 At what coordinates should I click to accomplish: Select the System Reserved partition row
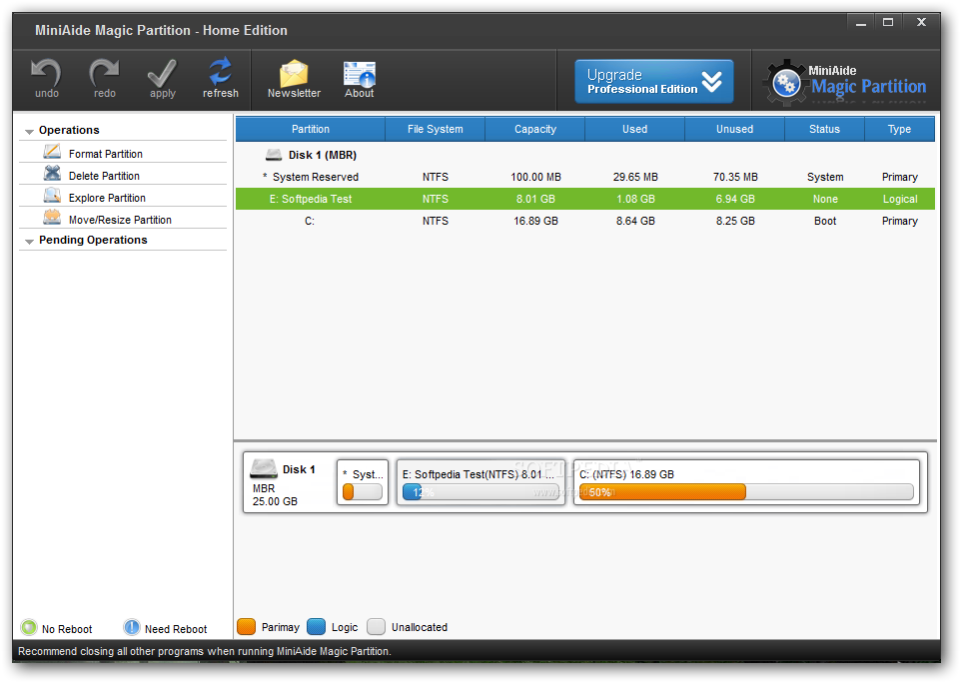[585, 177]
